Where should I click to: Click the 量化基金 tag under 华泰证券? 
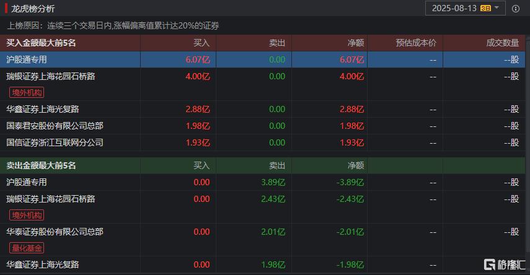coord(27,248)
